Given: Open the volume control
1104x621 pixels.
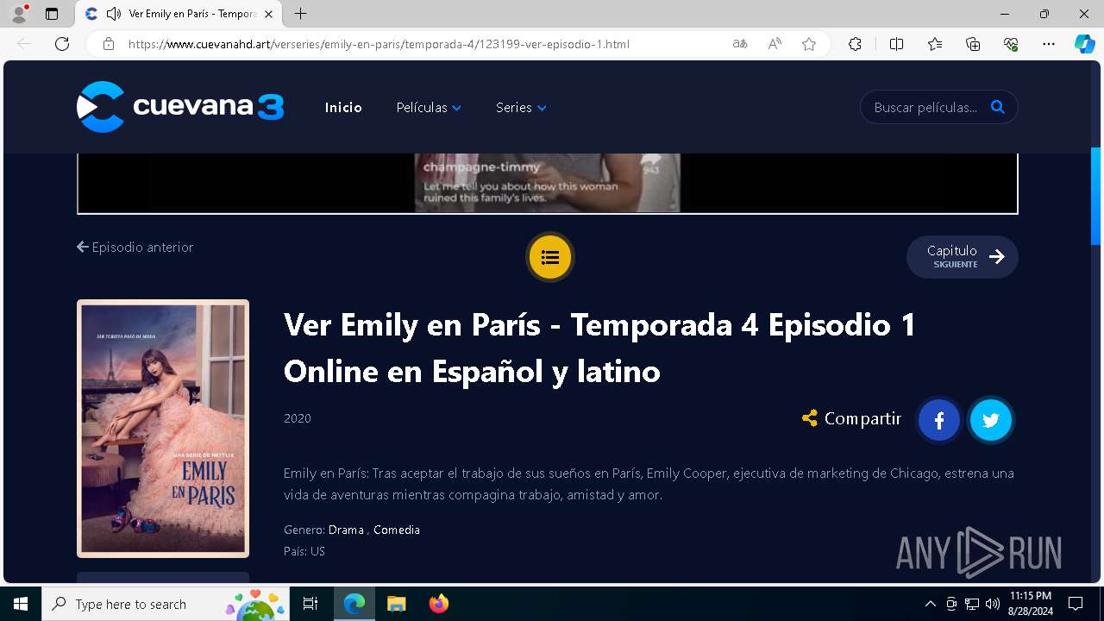Looking at the screenshot, I should point(993,604).
